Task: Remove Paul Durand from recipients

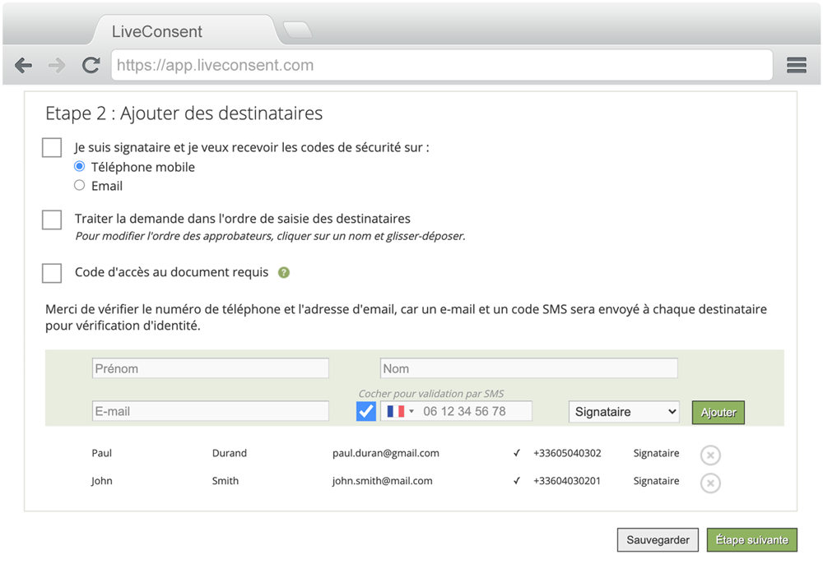Action: (x=710, y=455)
